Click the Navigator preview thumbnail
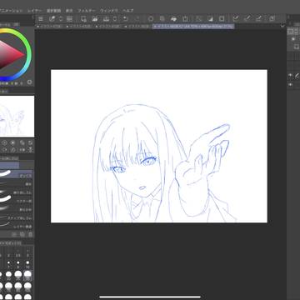The image size is (300, 300). point(17,117)
